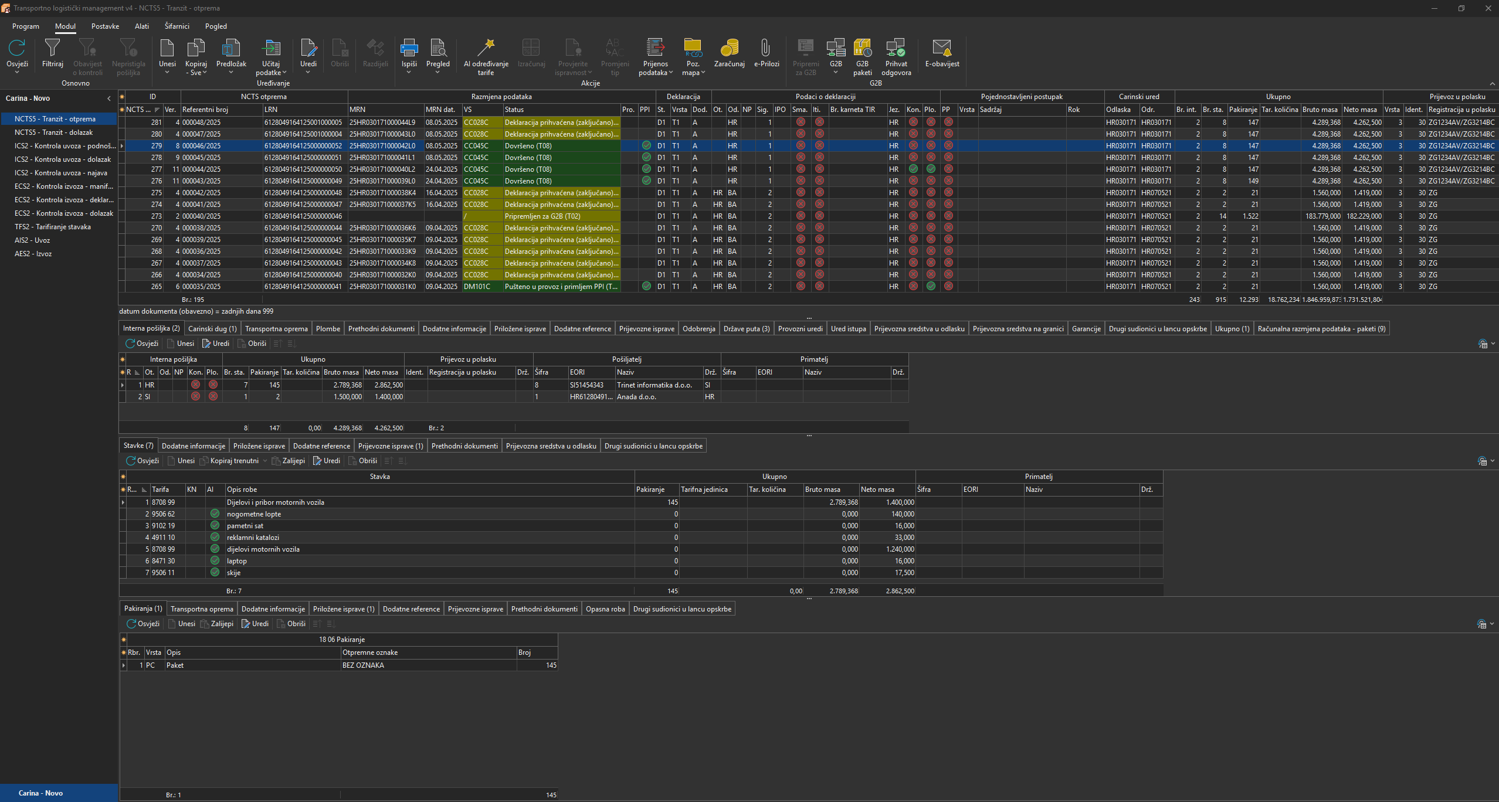Image resolution: width=1499 pixels, height=802 pixels.
Task: Click the Prijenos podataka transfer icon
Action: [655, 47]
